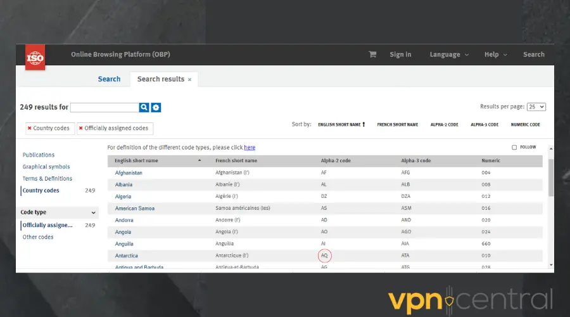This screenshot has height=317, width=570.
Task: Remove the Officially assigned codes filter
Action: coord(81,128)
